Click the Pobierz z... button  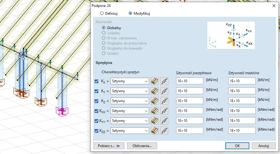tap(109, 146)
